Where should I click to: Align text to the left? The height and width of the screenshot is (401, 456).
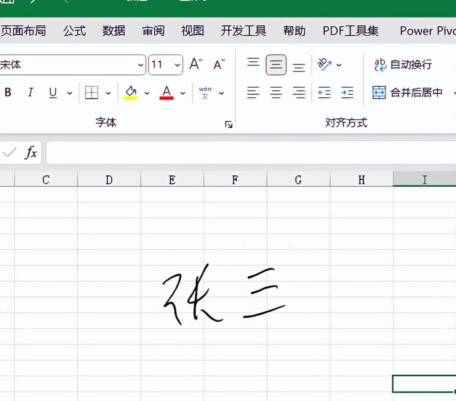click(x=253, y=93)
